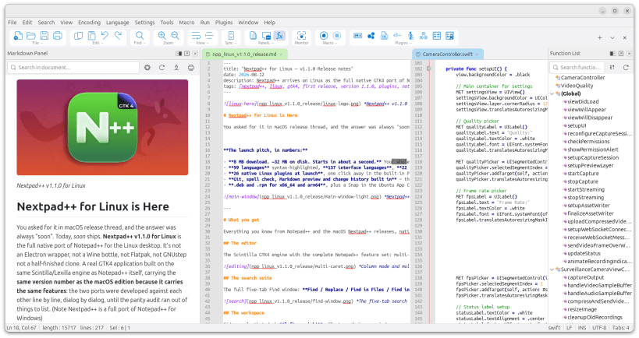Image resolution: width=639 pixels, height=338 pixels.
Task: Click the Markdown plugin icon in Plugins group
Action: pyautogui.click(x=358, y=36)
